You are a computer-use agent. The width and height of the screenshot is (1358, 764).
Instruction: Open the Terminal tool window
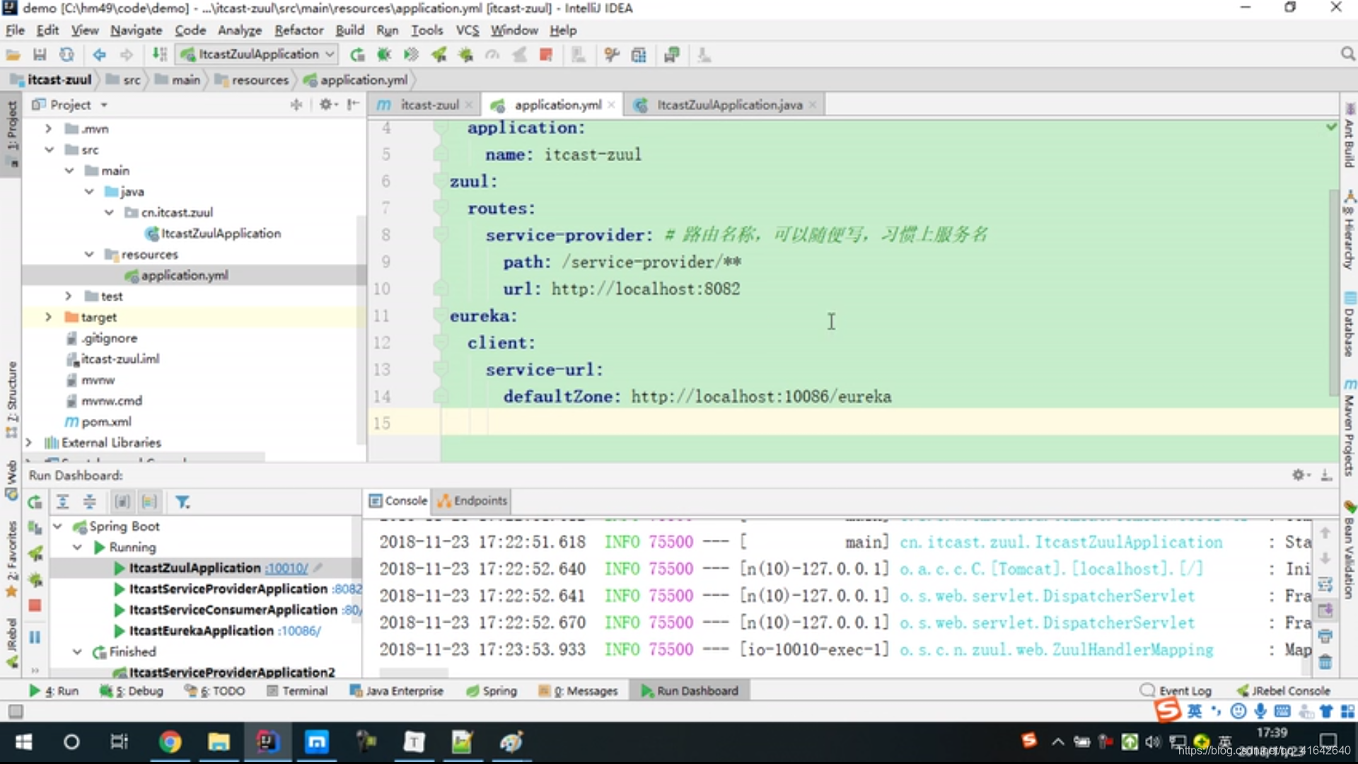click(x=297, y=690)
